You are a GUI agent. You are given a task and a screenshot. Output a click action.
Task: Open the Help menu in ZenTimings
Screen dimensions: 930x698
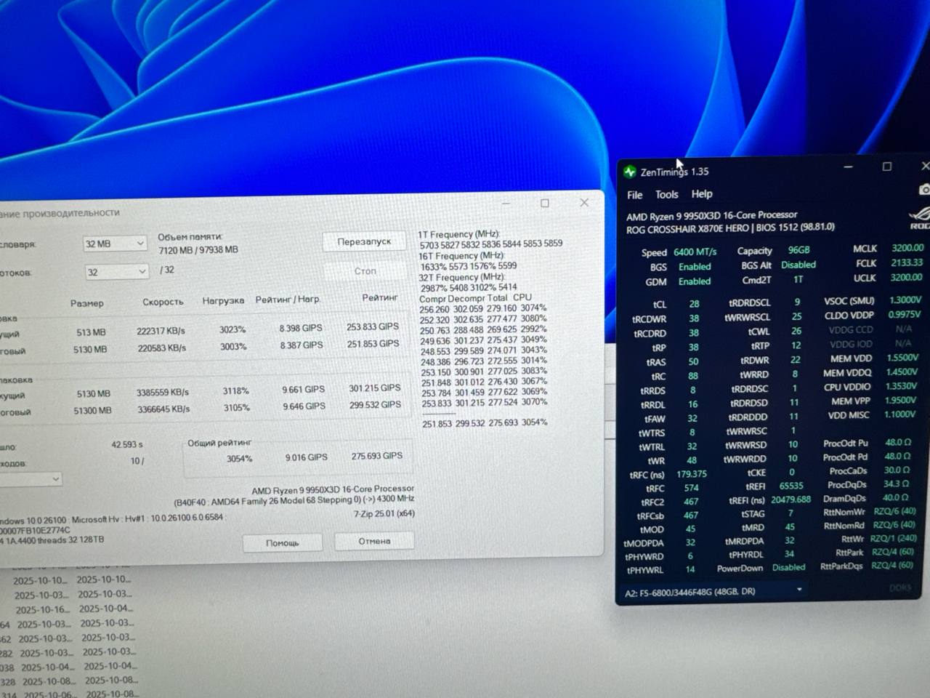[x=702, y=194]
